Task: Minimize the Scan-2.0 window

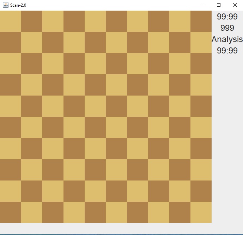Action: pos(203,5)
